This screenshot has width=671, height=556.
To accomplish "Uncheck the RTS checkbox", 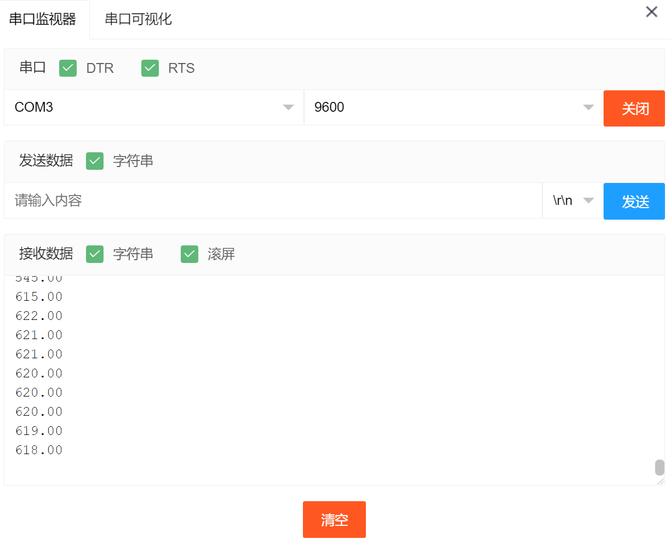I will click(x=150, y=68).
